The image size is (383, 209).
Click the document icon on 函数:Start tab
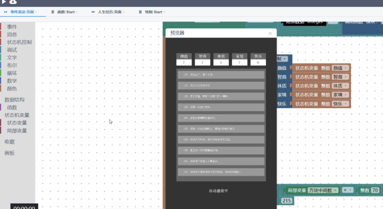coord(52,12)
